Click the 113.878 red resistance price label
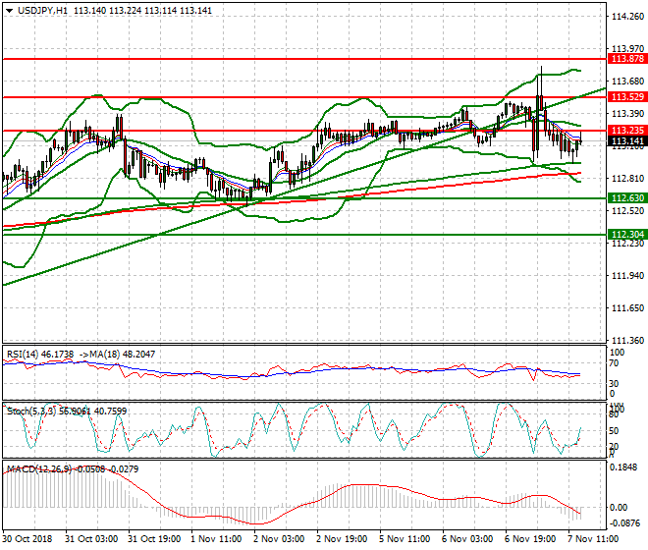This screenshot has height=550, width=648. pos(627,59)
